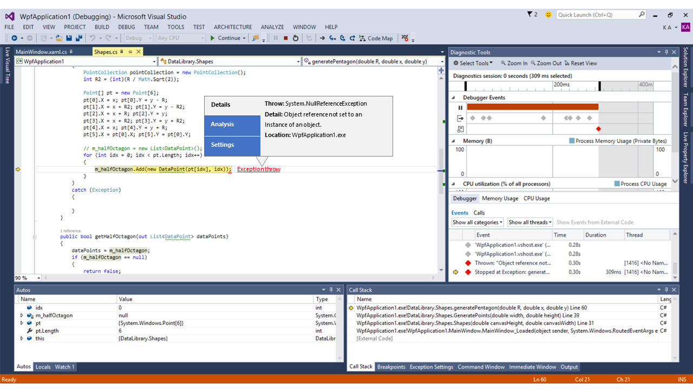This screenshot has width=693, height=390.
Task: Click the Break All pause icon
Action: (276, 38)
